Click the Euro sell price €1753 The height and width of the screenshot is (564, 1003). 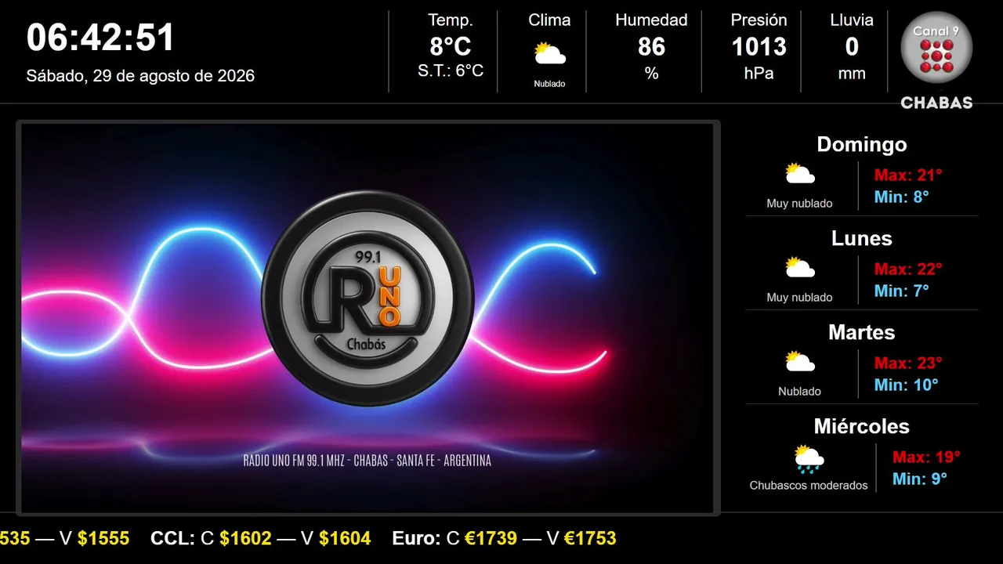pyautogui.click(x=590, y=538)
